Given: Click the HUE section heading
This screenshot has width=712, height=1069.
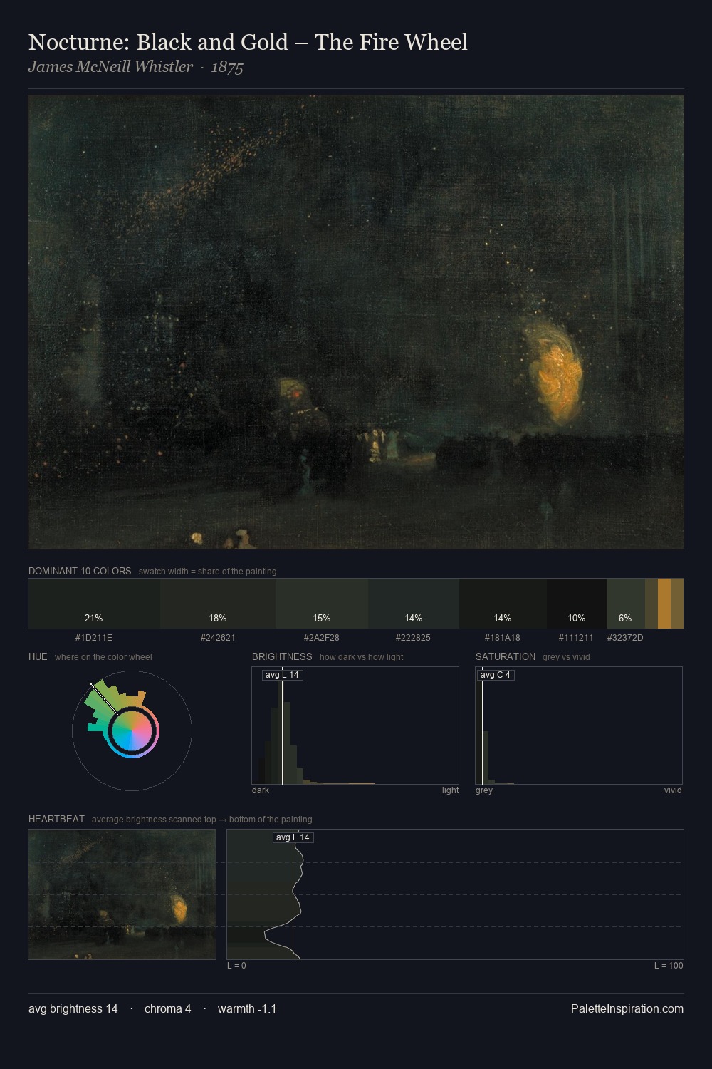Looking at the screenshot, I should tap(38, 656).
